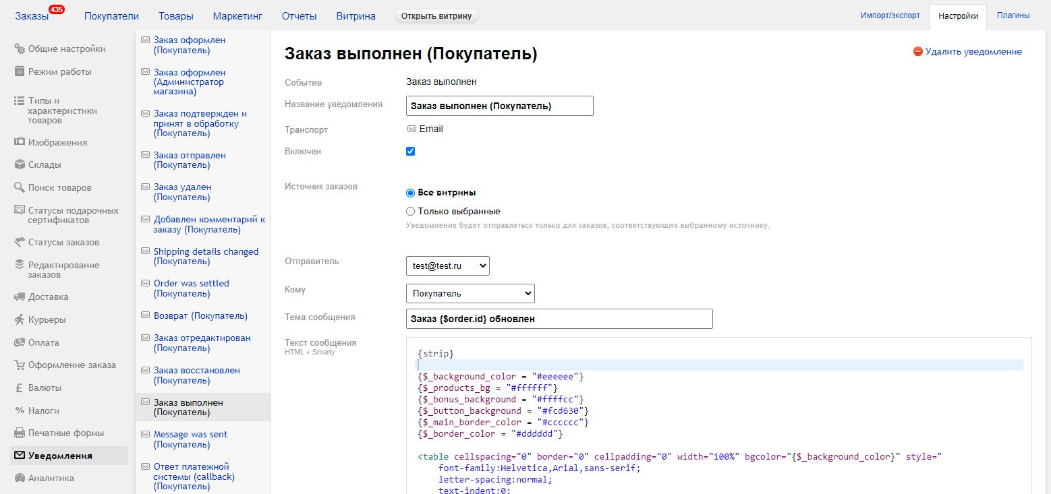The height and width of the screenshot is (494, 1051).
Task: Click envelope icon of Заказ отправлен notification
Action: [145, 156]
